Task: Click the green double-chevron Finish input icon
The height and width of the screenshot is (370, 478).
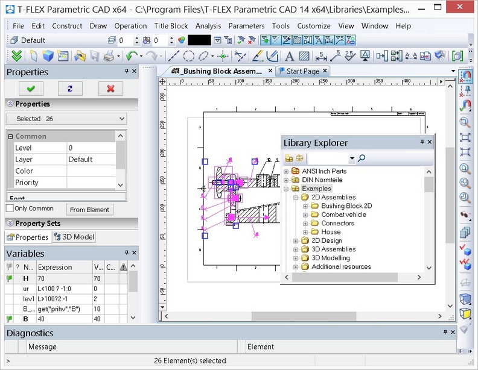Action: (x=16, y=56)
